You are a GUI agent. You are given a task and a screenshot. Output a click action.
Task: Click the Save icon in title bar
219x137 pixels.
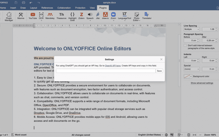pyautogui.click(x=16, y=2)
